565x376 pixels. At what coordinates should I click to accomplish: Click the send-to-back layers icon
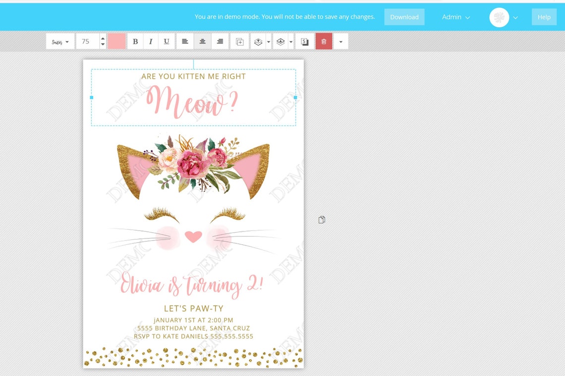click(x=281, y=41)
